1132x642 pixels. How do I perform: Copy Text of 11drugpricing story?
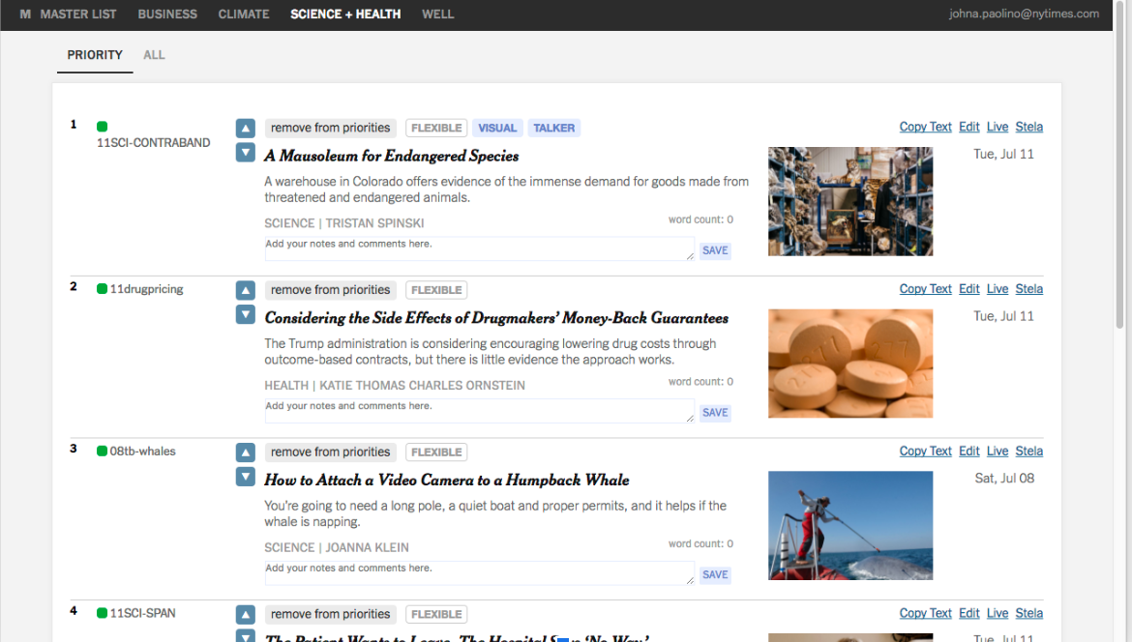[926, 289]
